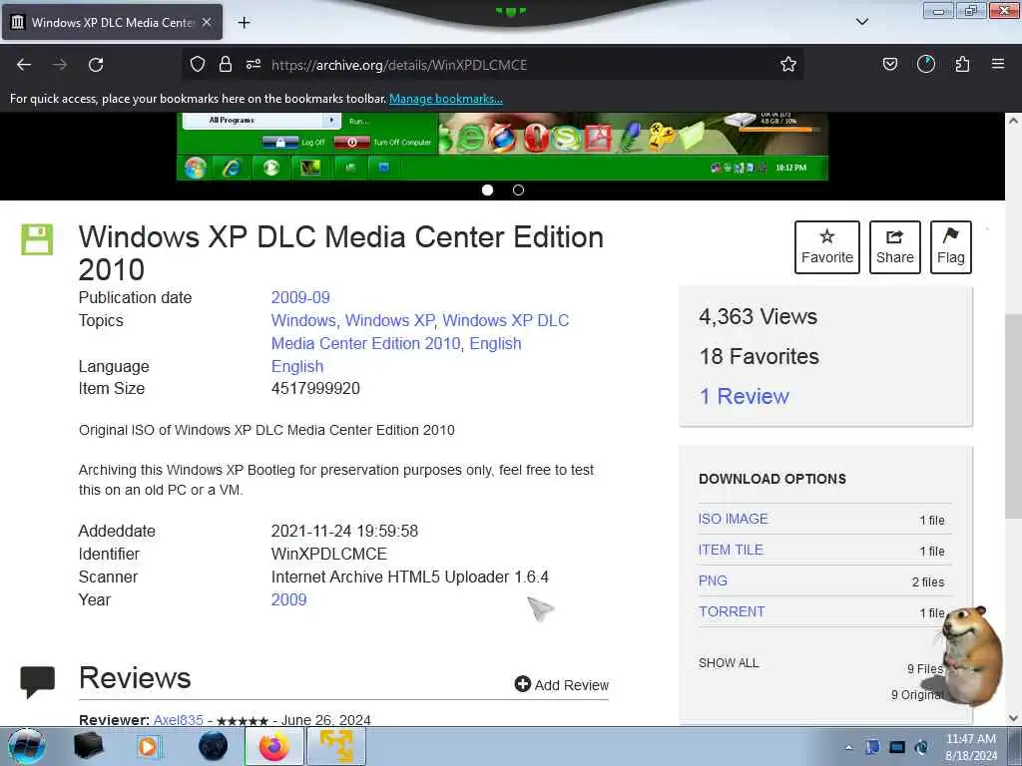The image size is (1022, 766).
Task: Open the ITEM TILE download option
Action: [x=731, y=550]
